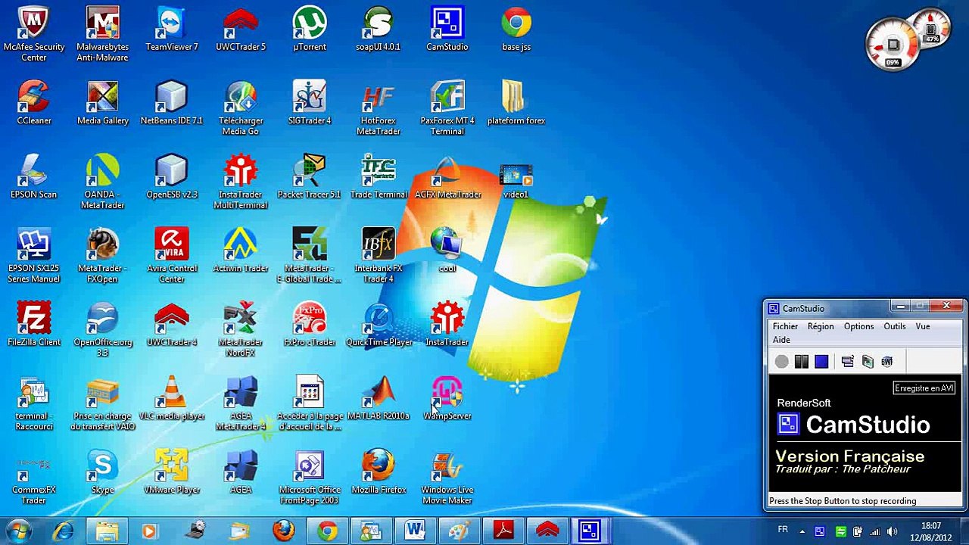Open the Aide menu in CamStudio
Screen dimensions: 969x545
coord(781,340)
